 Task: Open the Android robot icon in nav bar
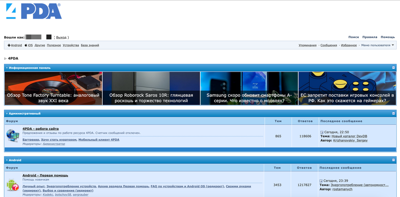coord(9,45)
